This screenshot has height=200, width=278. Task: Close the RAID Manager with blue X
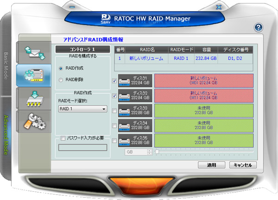219,7
